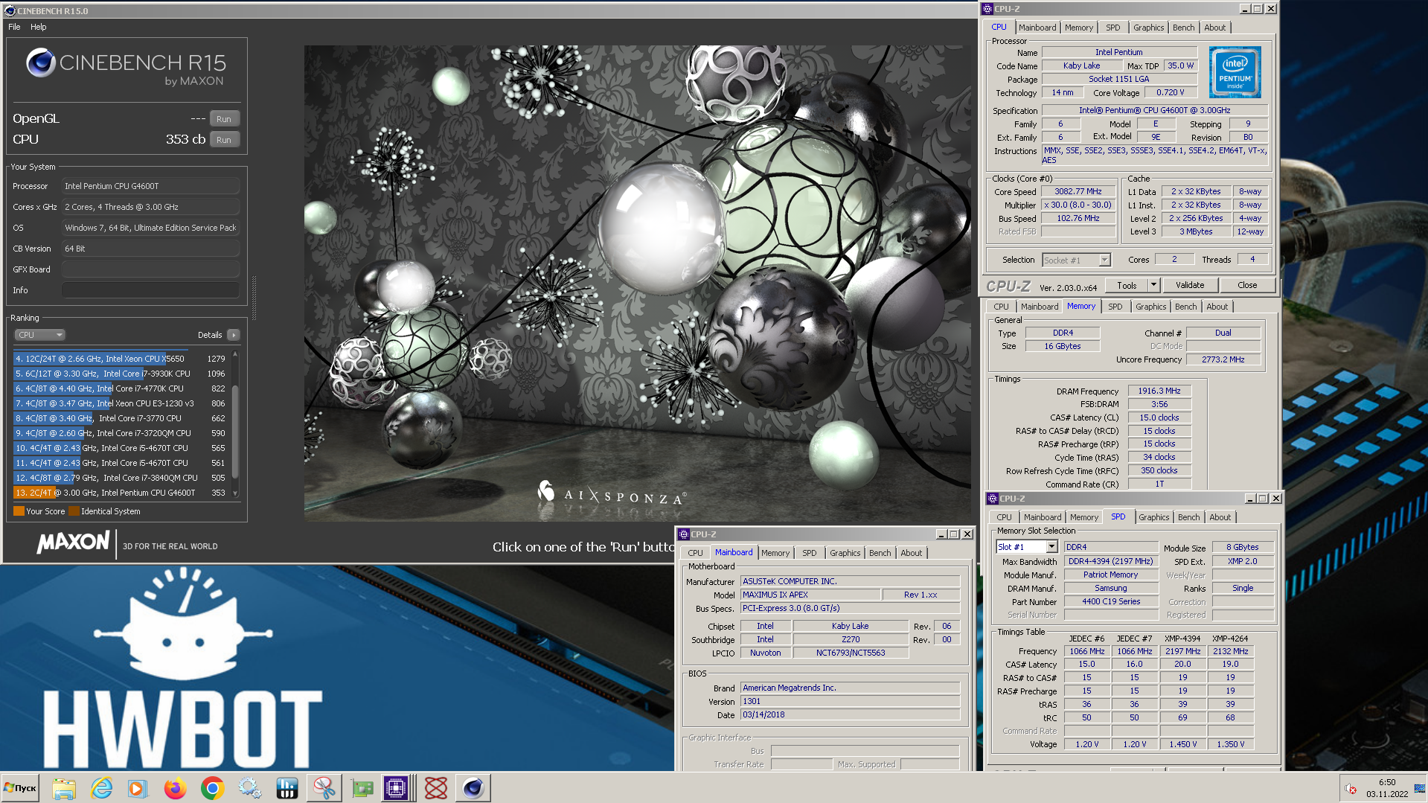Open Windows Explorer folder icon in taskbar

pos(64,788)
